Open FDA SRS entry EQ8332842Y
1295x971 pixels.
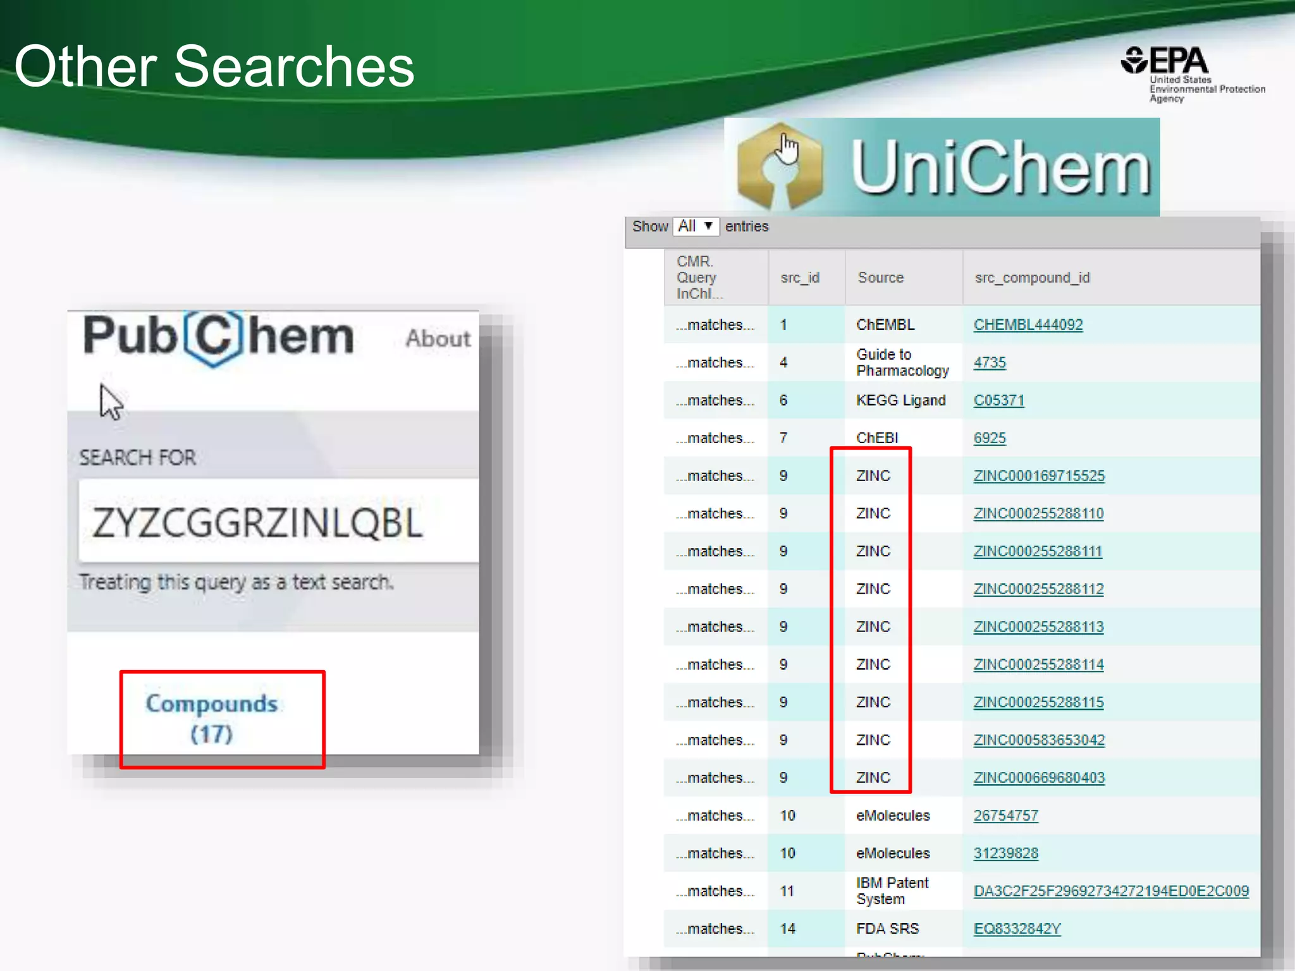1017,929
